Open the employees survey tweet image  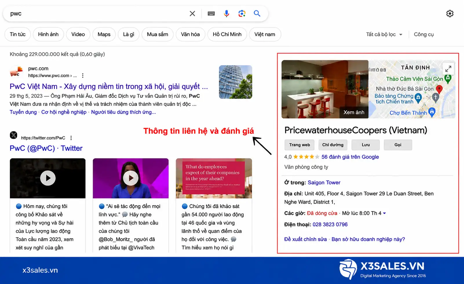(214, 178)
